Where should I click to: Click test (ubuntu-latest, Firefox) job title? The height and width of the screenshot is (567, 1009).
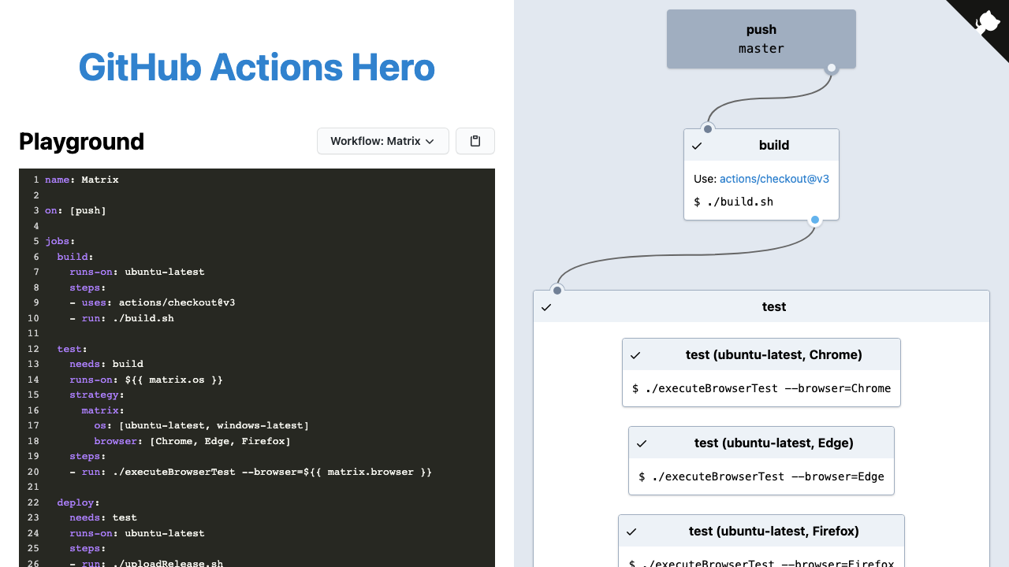coord(774,531)
